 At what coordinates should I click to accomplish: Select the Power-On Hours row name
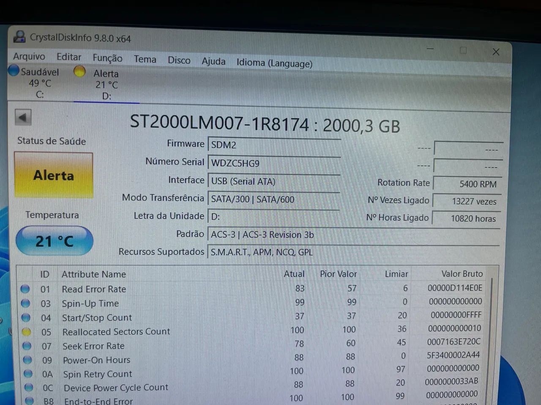click(96, 360)
